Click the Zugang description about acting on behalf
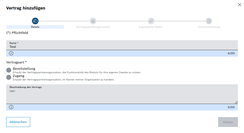Viewport: 244px width, 133px height. pyautogui.click(x=64, y=80)
